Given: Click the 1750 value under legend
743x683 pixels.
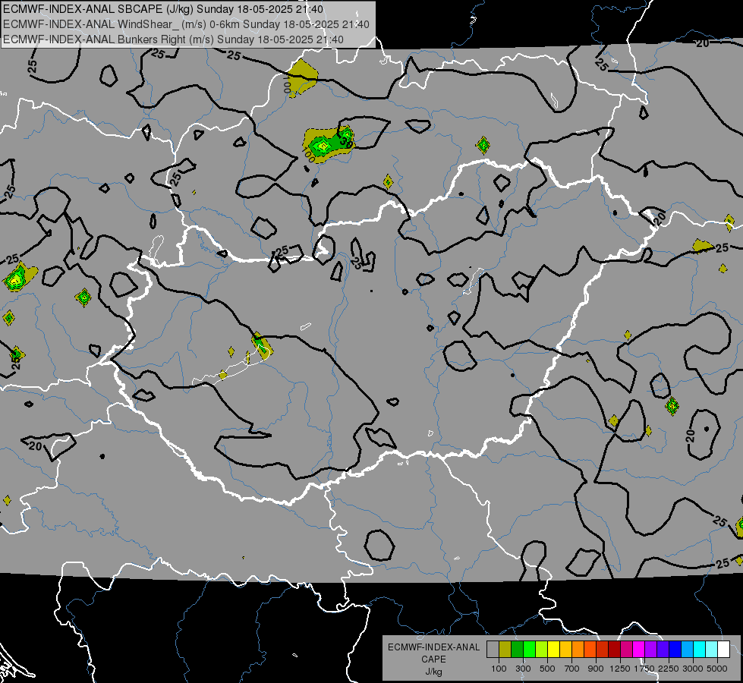Looking at the screenshot, I should 644,669.
